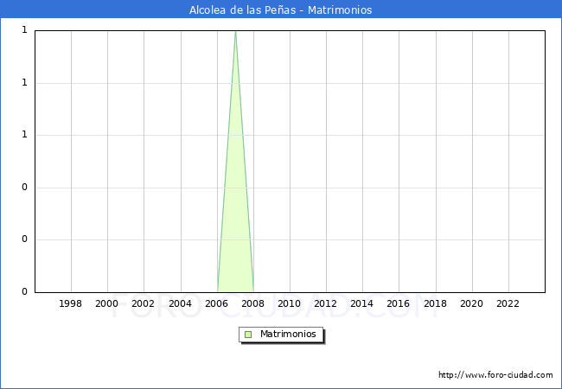Select year 2004 on the x-axis
Screen dimensions: 562x389
(x=180, y=304)
